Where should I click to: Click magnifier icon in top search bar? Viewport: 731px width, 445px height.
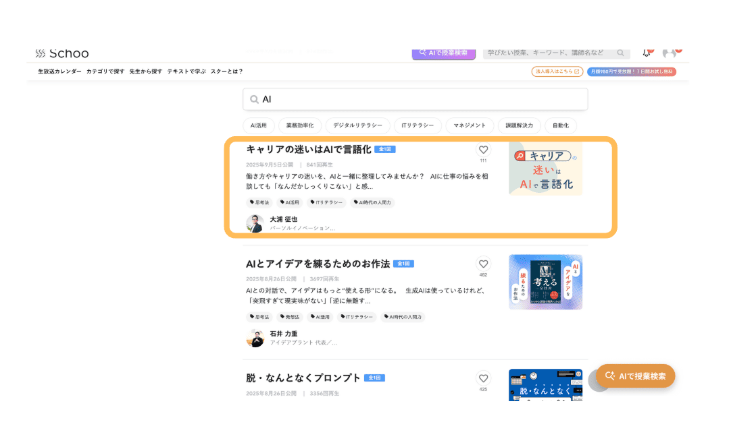coord(620,53)
